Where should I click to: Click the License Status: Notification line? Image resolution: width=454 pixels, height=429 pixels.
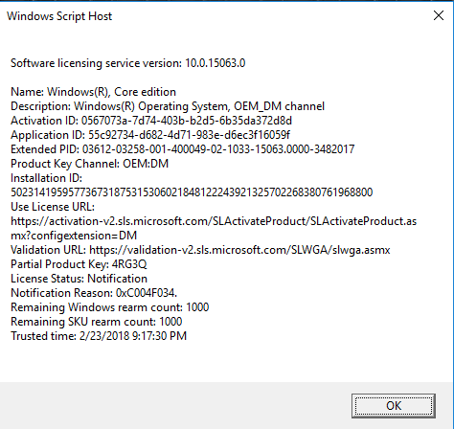79,279
